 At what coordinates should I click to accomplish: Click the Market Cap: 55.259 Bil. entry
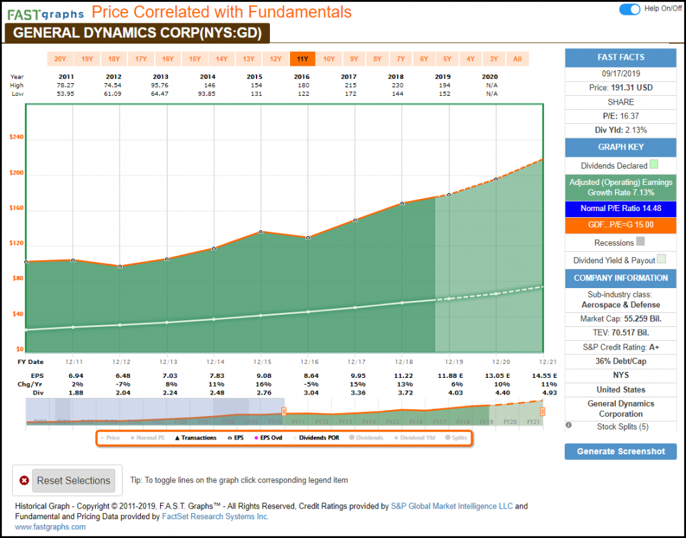[620, 319]
